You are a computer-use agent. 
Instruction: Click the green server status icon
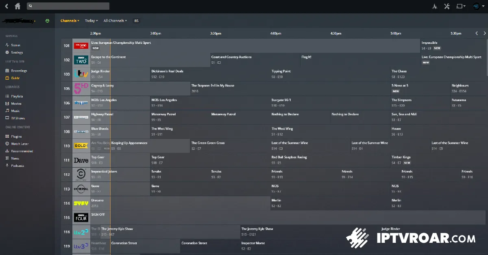[47, 21]
